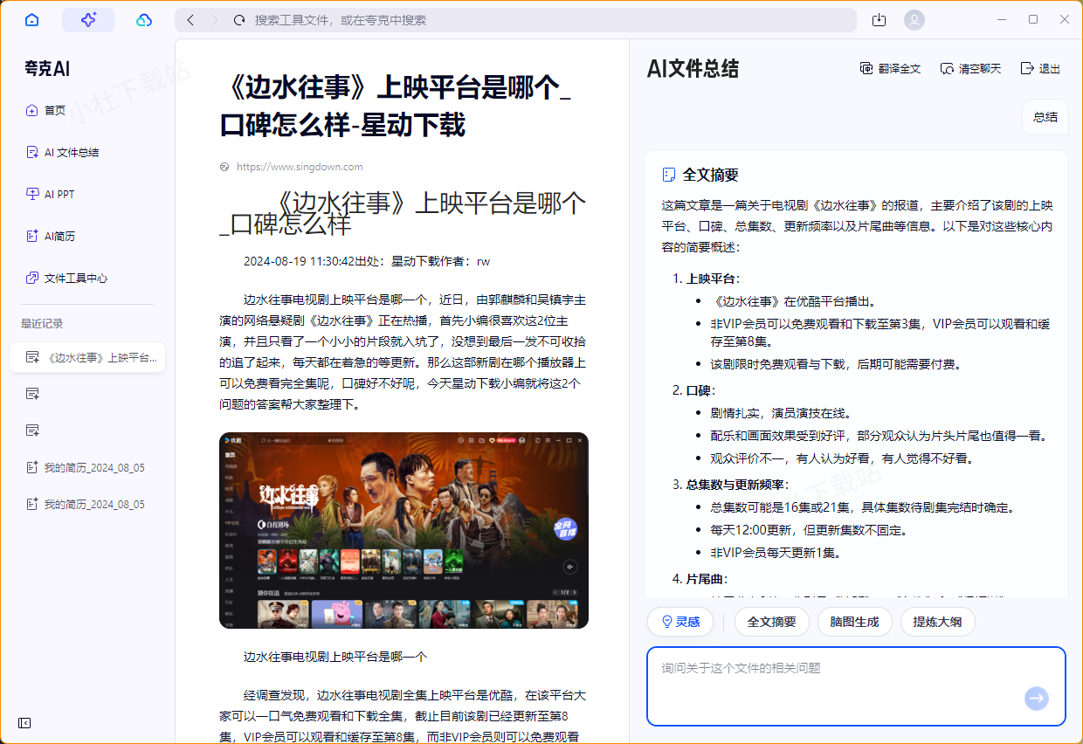1083x744 pixels.
Task: Click 清空聊天 to clear the chat
Action: coord(970,69)
